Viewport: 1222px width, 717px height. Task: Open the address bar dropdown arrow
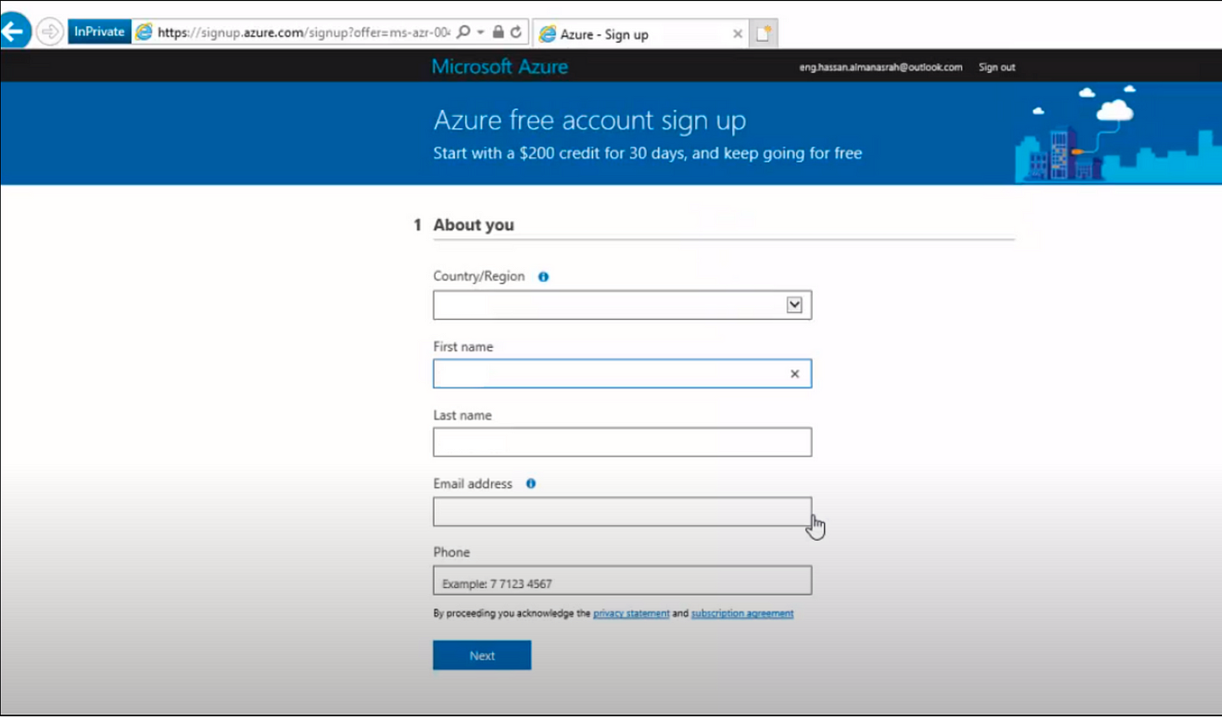point(480,32)
